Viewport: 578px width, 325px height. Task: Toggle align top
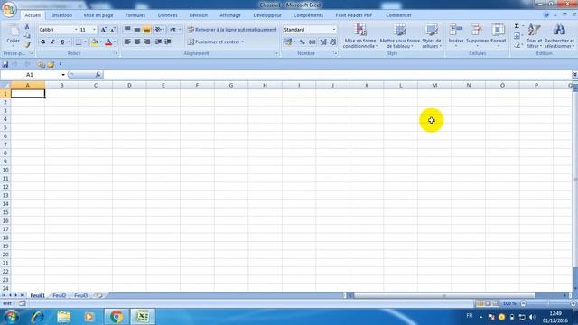[x=127, y=30]
